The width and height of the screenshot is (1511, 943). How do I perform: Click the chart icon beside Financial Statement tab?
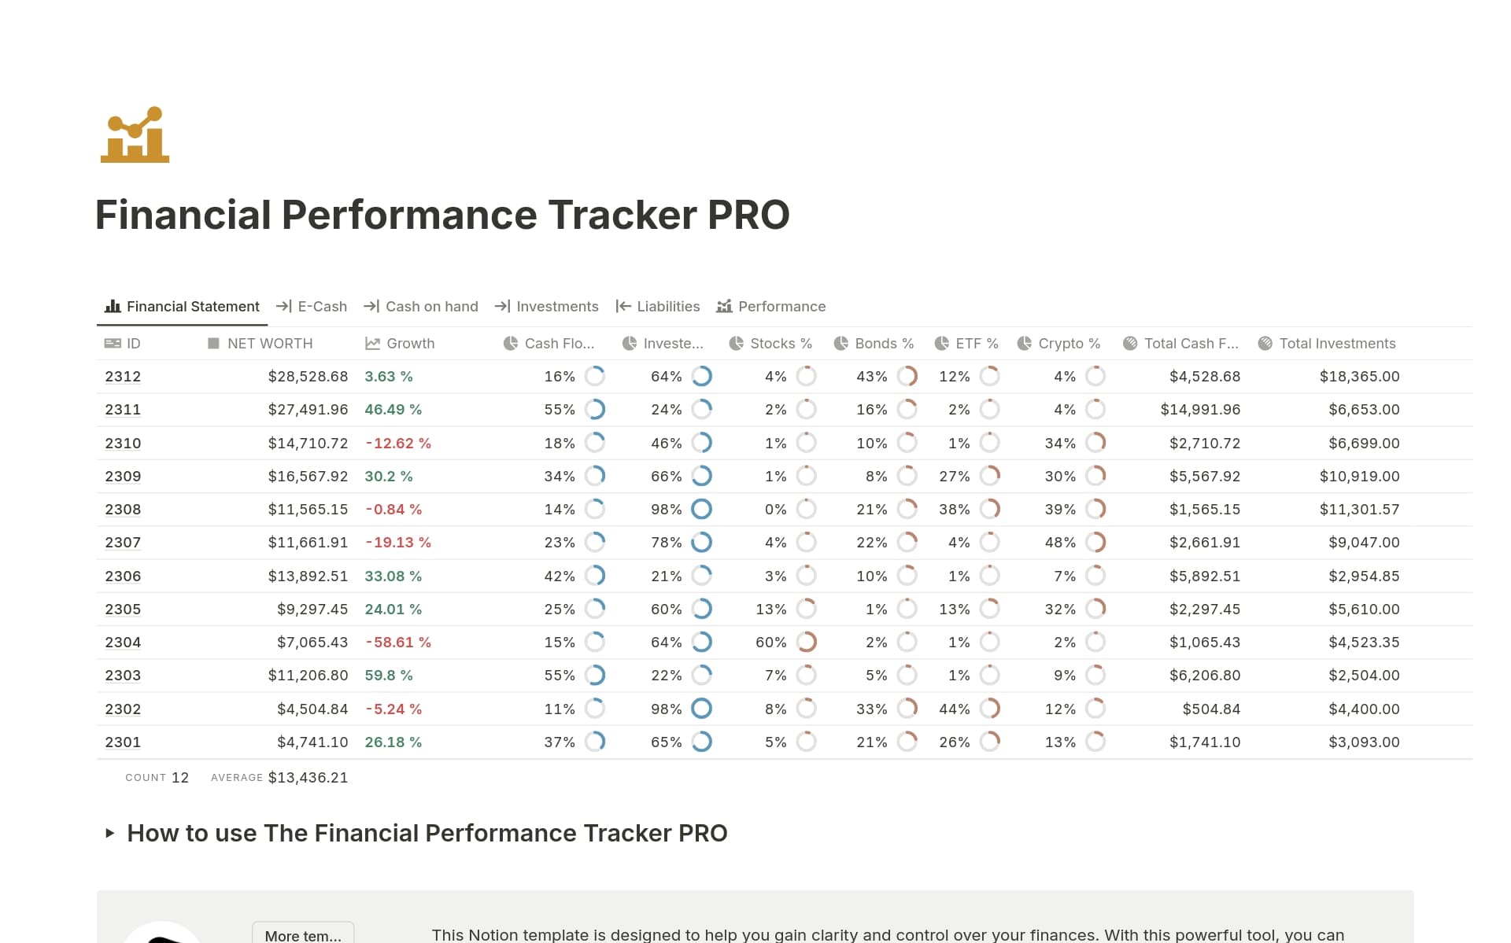click(x=112, y=307)
